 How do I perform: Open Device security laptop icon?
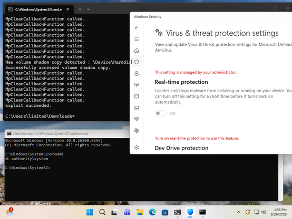(x=137, y=107)
